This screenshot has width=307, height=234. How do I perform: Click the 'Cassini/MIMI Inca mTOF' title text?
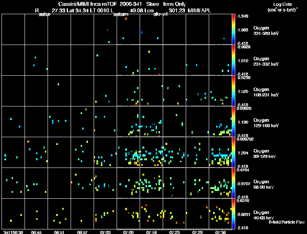point(87,4)
